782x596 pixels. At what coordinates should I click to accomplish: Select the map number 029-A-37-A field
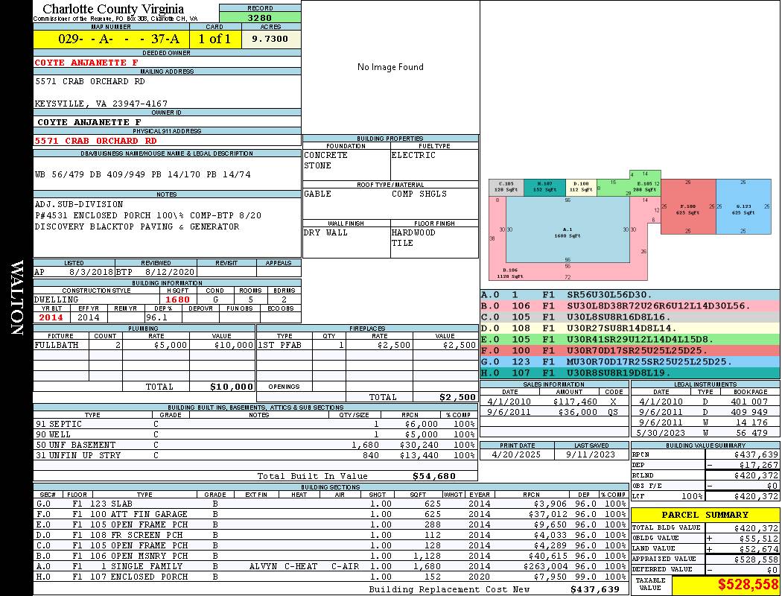(111, 39)
